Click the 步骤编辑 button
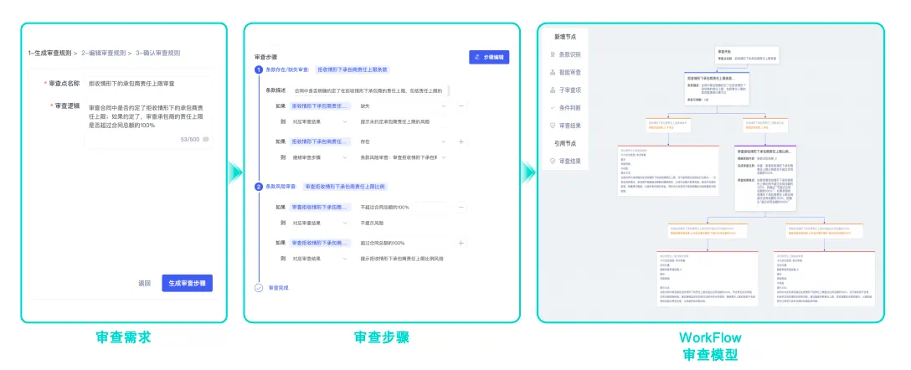Screen dimensions: 911x370 pyautogui.click(x=489, y=58)
